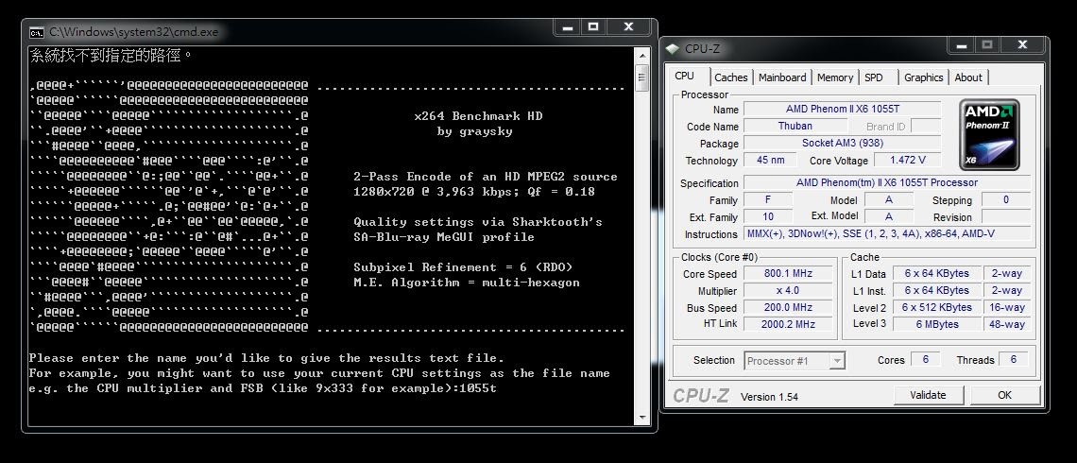Click the Technology value 45 nm
Viewport: 1077px width, 463px height.
tap(771, 160)
